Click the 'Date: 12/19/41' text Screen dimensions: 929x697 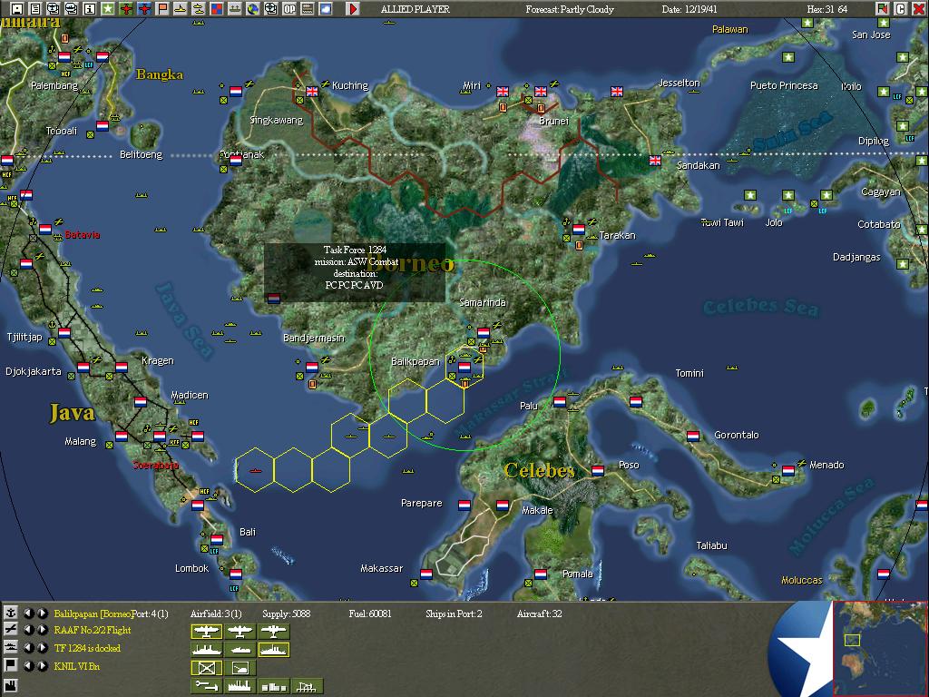(689, 9)
